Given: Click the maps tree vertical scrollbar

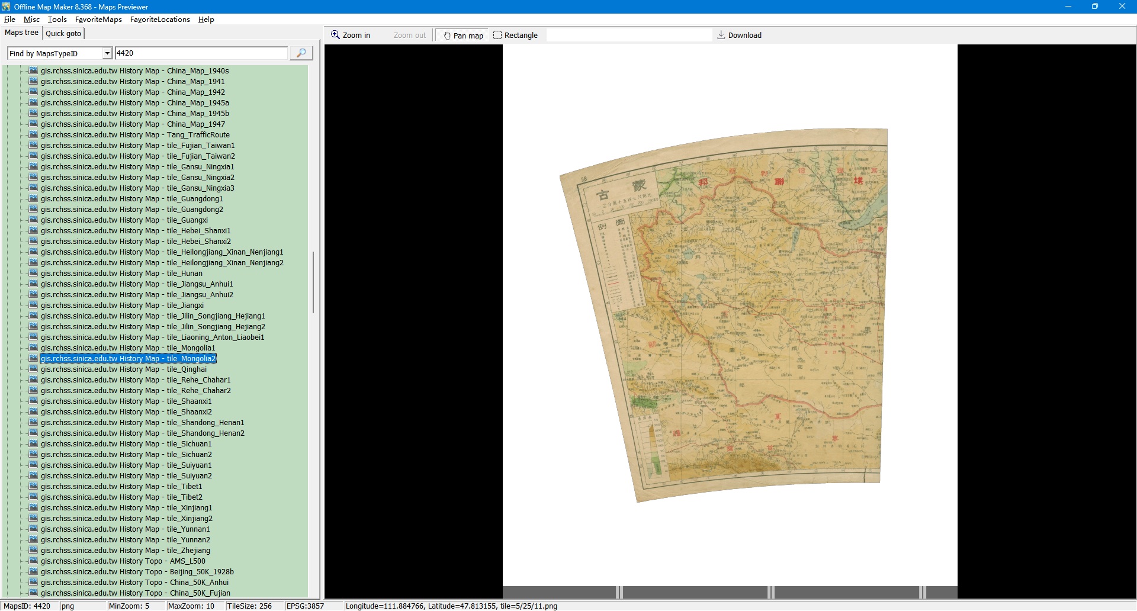Looking at the screenshot, I should (313, 282).
